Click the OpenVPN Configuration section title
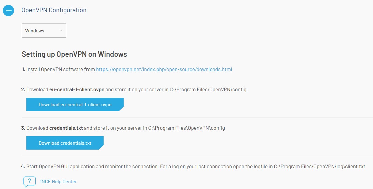The image size is (373, 189). (54, 10)
